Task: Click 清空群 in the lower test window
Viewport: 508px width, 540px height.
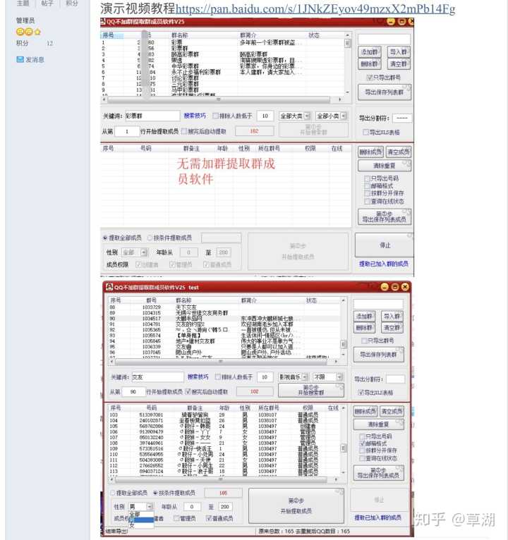Action: 392,328
